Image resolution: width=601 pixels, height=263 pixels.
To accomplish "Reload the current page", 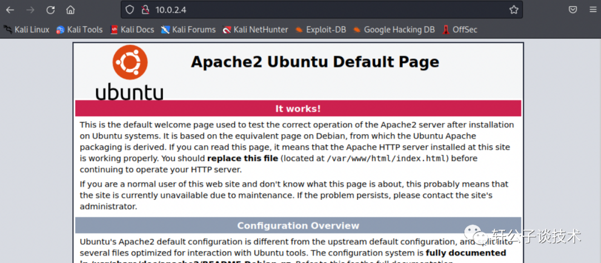I will 50,10.
